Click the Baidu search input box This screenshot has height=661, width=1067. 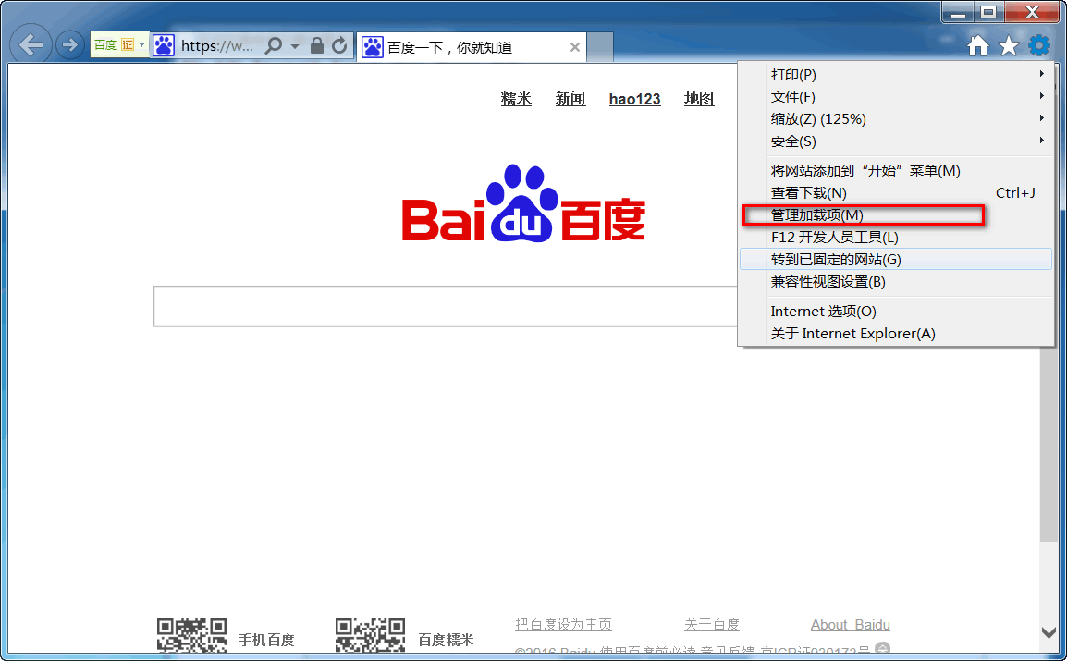tap(446, 307)
